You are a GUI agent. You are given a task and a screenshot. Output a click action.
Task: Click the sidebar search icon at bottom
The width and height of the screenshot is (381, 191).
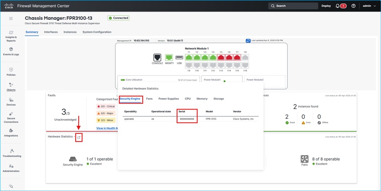pyautogui.click(x=11, y=186)
